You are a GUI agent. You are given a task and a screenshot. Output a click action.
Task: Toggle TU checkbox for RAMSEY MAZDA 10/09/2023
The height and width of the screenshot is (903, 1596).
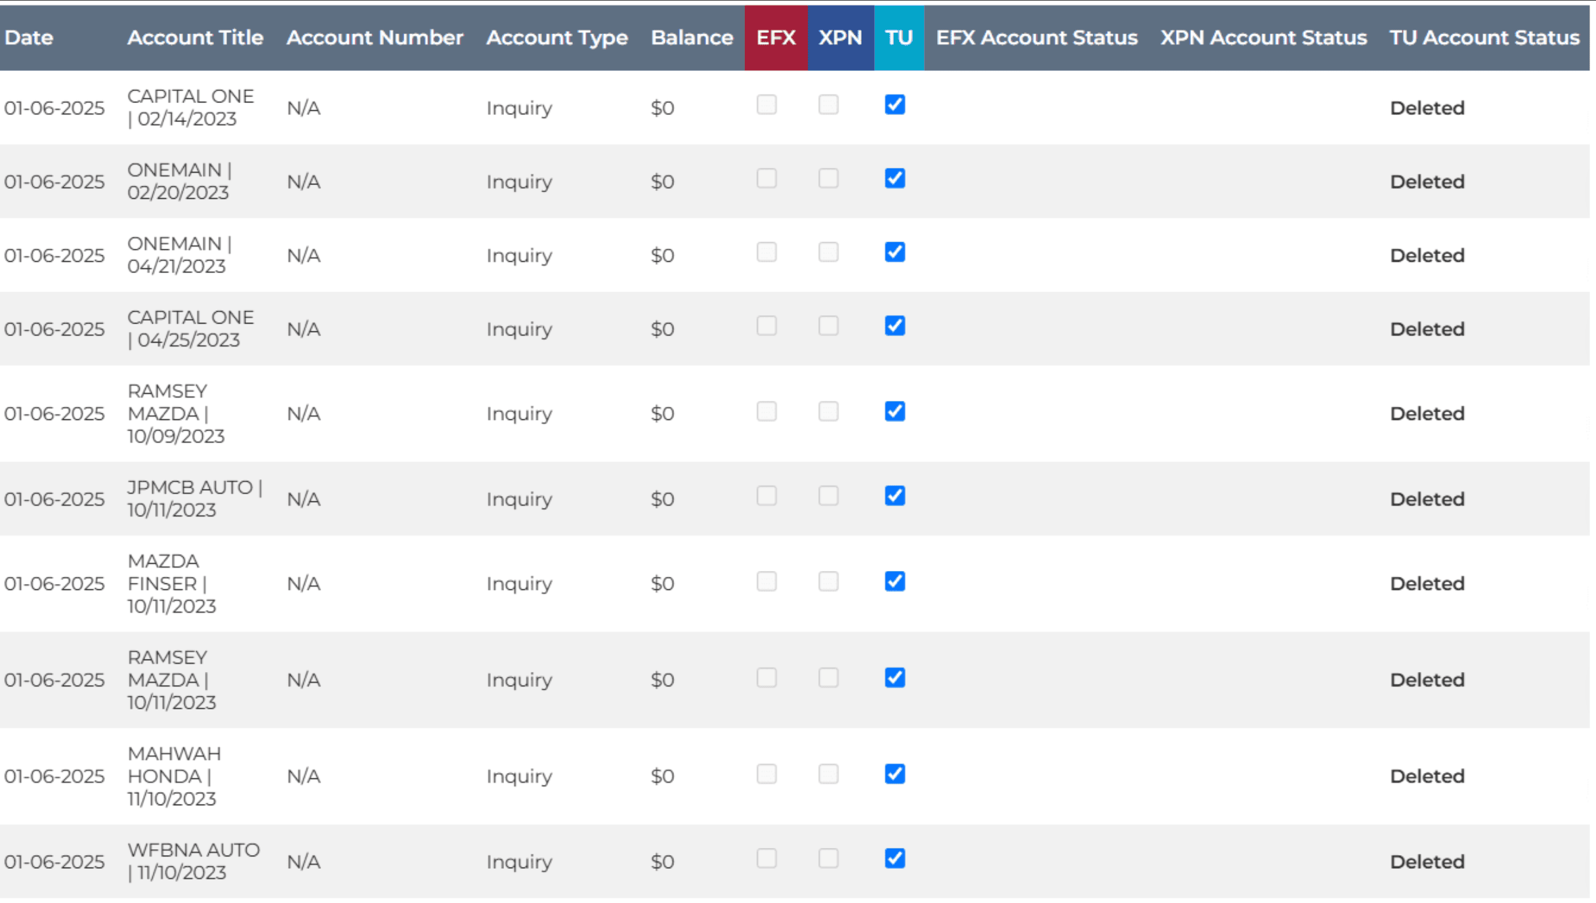click(894, 411)
